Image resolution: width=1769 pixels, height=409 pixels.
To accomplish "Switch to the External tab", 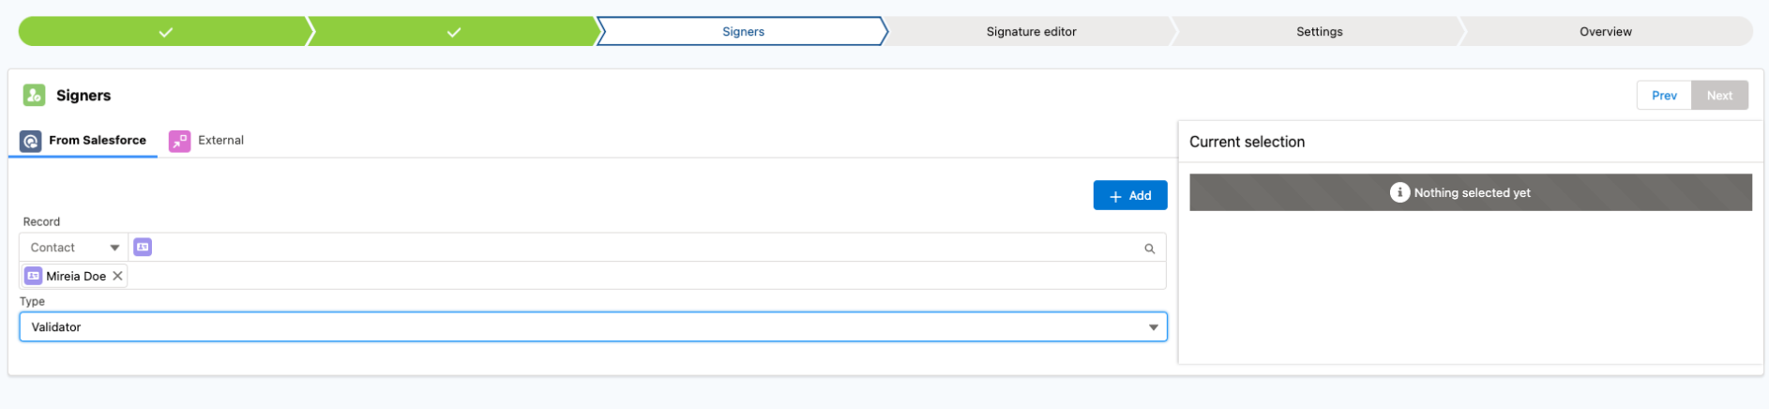I will 206,141.
